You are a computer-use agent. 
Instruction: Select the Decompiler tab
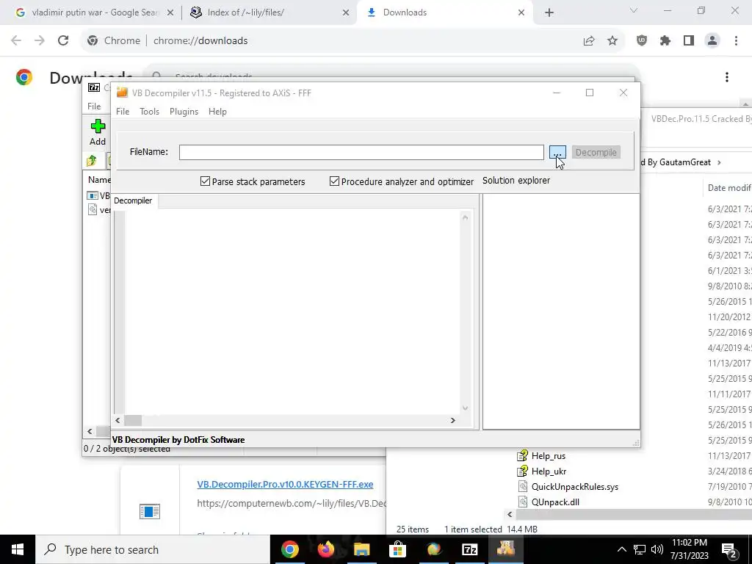134,200
